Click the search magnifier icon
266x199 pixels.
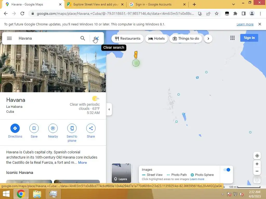83,38
